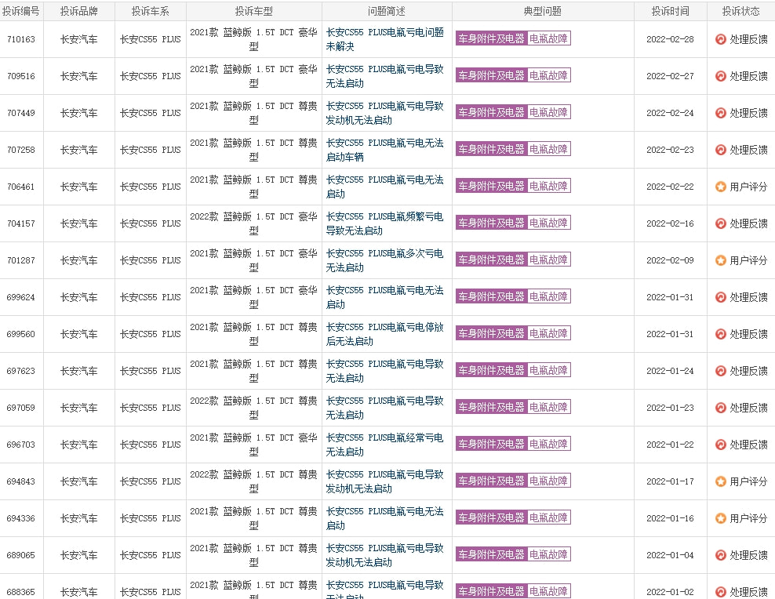Click the status icon in row 707449
This screenshot has width=775, height=599.
coord(721,113)
